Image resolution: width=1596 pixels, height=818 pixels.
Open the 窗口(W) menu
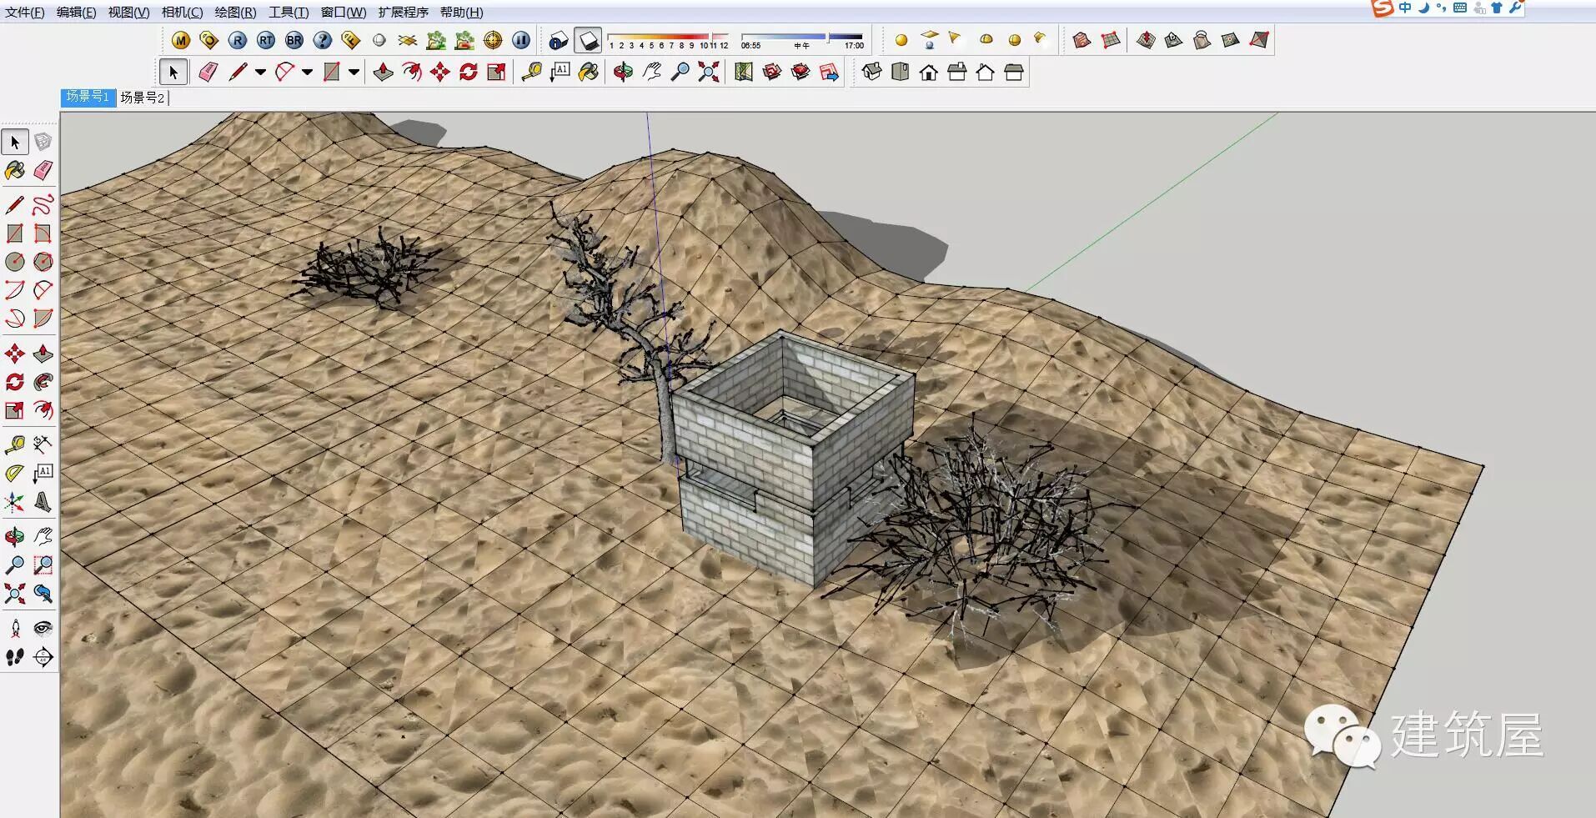point(344,13)
